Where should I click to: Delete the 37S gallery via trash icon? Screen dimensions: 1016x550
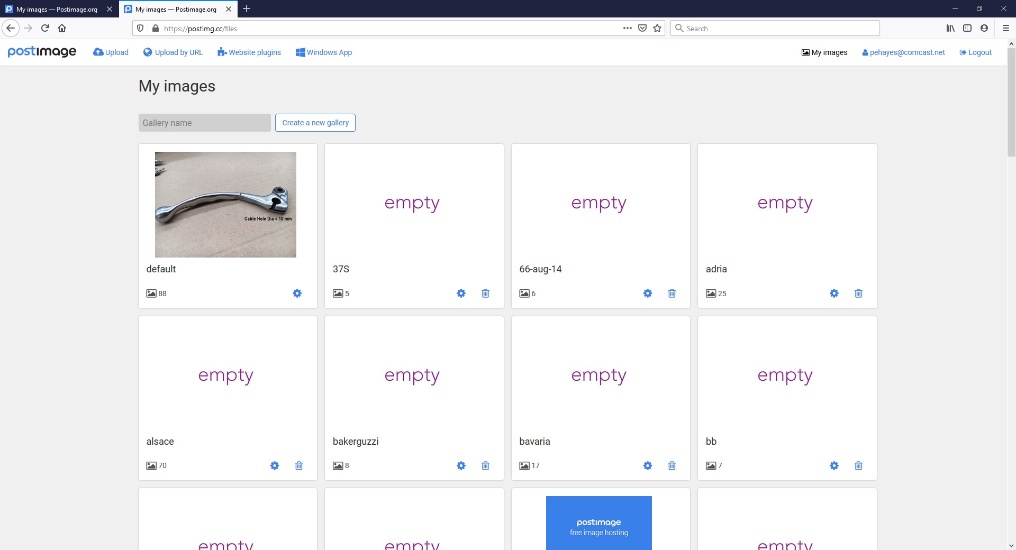485,293
